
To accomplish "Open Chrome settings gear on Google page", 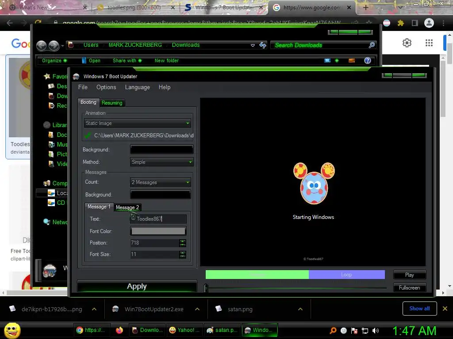I will (x=407, y=43).
